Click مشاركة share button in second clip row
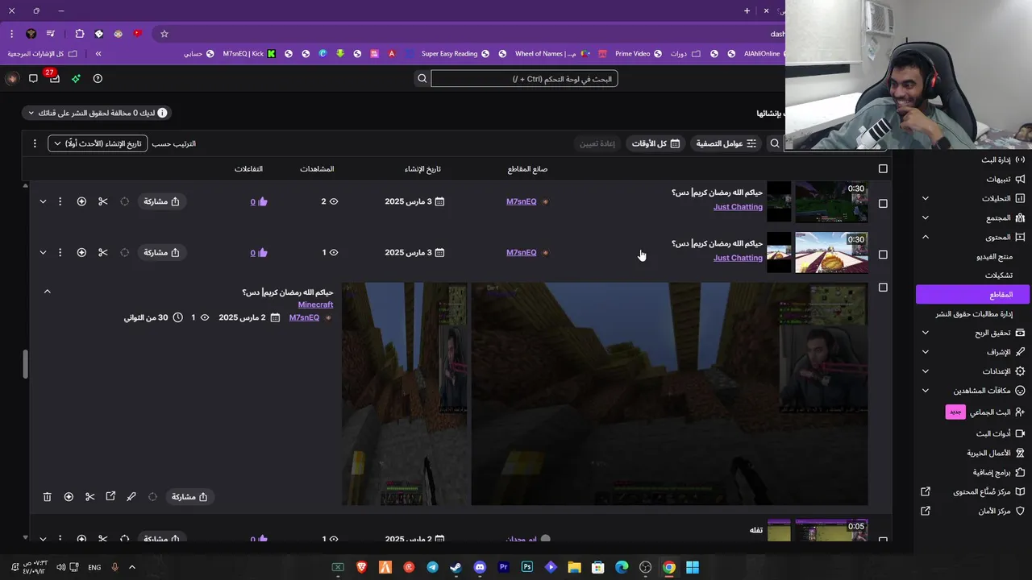This screenshot has height=580, width=1032. coord(161,252)
